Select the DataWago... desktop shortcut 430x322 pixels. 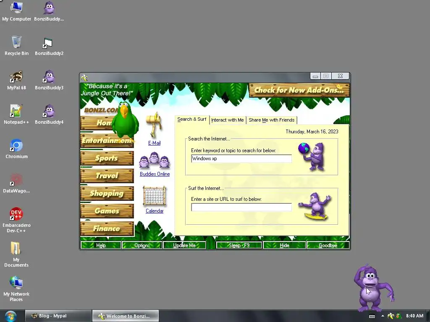(16, 183)
